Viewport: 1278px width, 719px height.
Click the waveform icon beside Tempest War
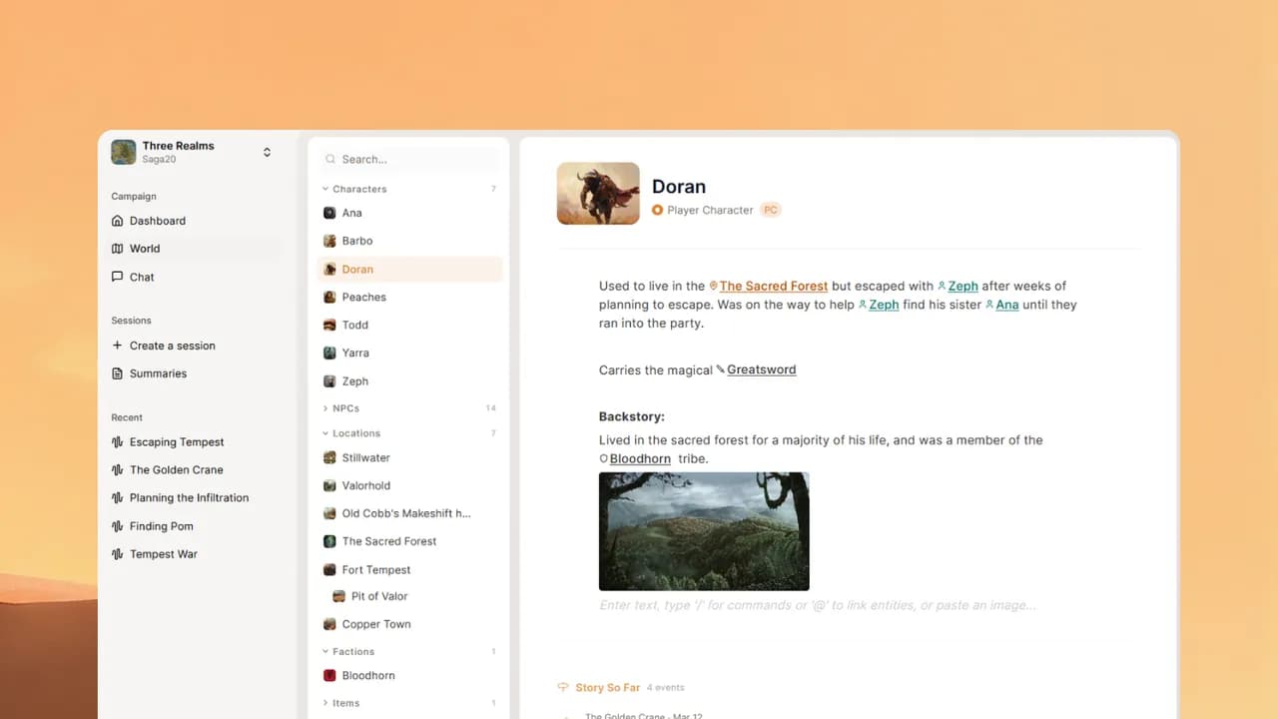tap(118, 554)
